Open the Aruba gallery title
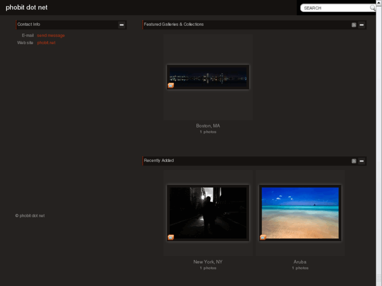This screenshot has width=382, height=286. (300, 262)
